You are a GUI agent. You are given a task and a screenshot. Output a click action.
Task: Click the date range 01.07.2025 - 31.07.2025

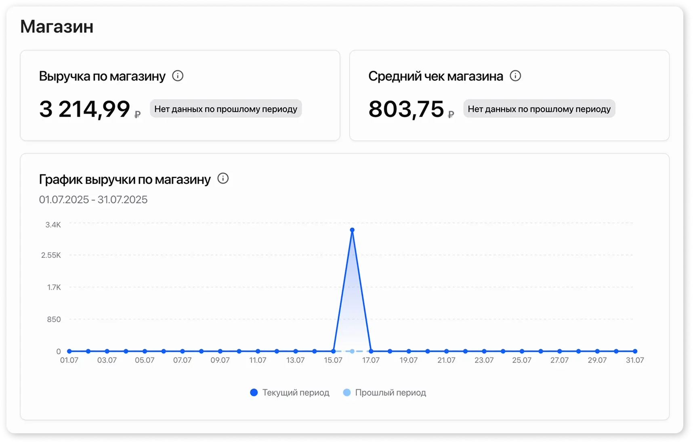[93, 200]
